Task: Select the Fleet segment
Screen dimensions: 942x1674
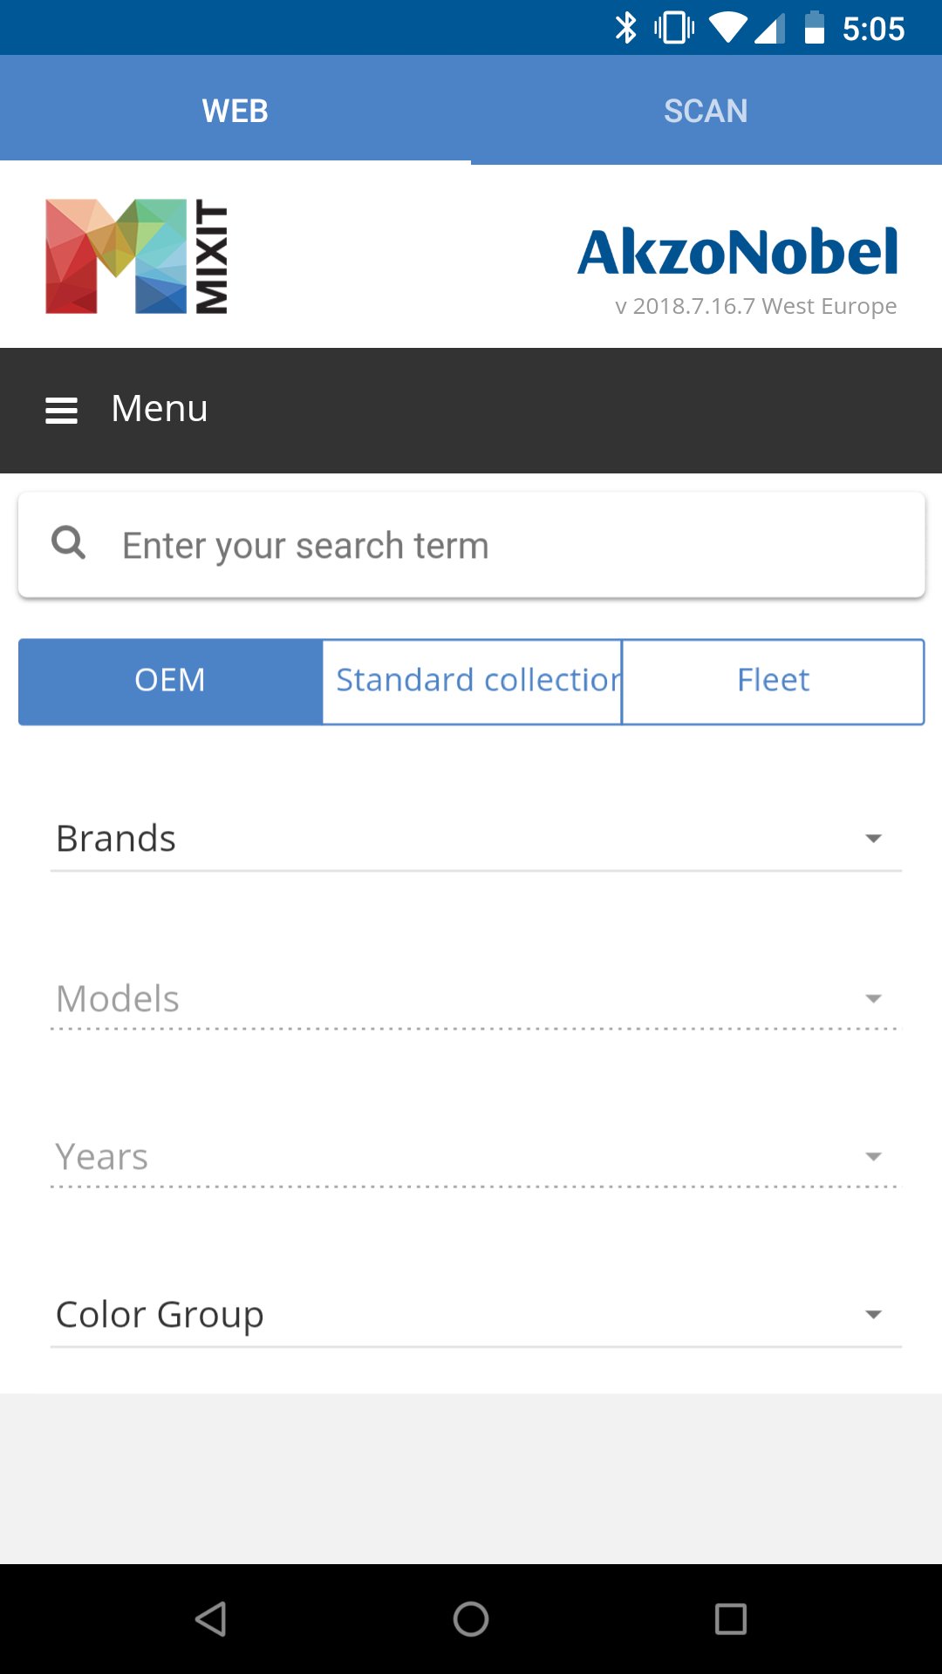Action: click(x=773, y=681)
